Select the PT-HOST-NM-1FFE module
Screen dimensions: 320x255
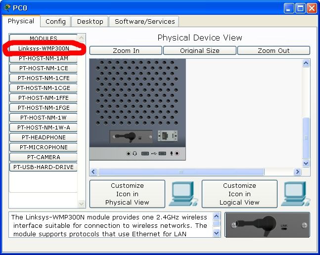point(43,98)
